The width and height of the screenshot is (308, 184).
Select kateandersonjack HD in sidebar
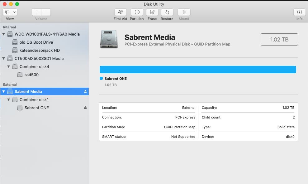point(40,50)
